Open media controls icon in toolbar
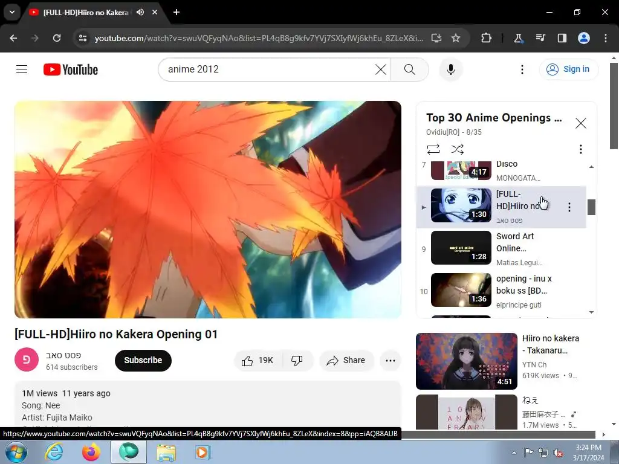 coord(540,38)
